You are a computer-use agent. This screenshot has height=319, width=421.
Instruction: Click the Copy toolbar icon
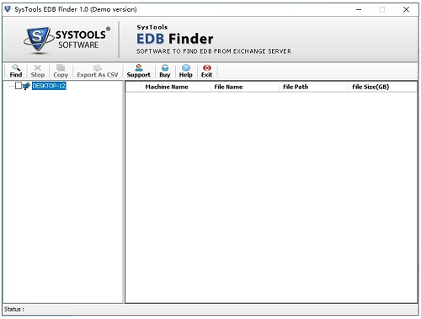point(61,67)
